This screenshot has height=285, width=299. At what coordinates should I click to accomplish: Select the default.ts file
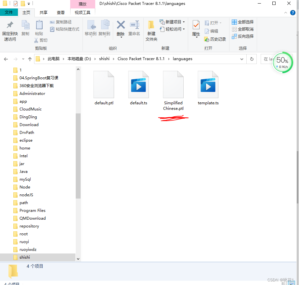pos(139,88)
